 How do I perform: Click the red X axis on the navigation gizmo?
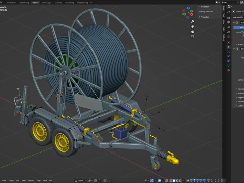point(192,15)
